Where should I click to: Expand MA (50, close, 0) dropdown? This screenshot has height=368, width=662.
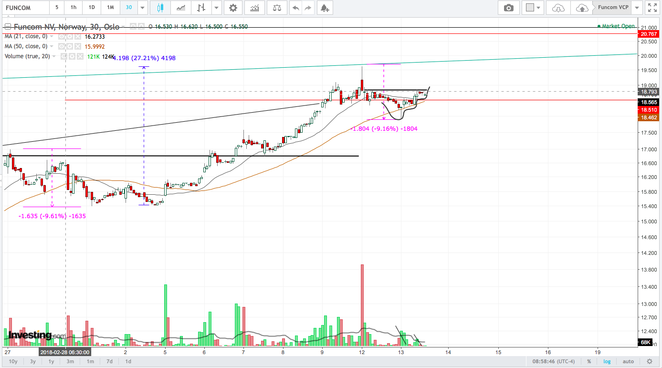tap(52, 46)
